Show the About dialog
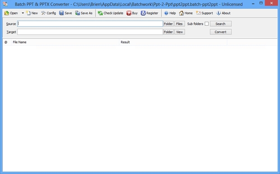 pos(223,13)
